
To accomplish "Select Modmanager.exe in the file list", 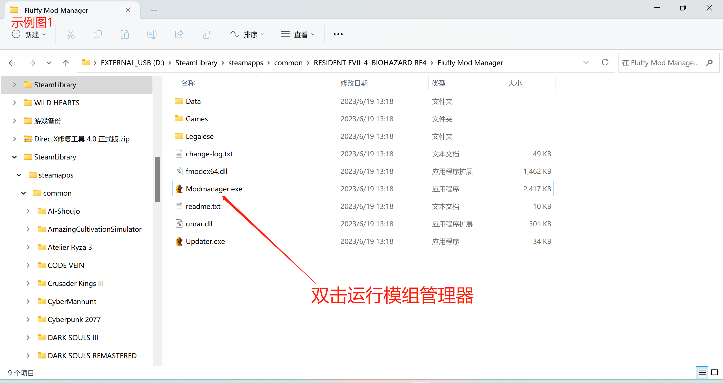I will point(214,189).
